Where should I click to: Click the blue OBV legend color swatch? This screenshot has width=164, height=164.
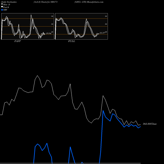2,10
